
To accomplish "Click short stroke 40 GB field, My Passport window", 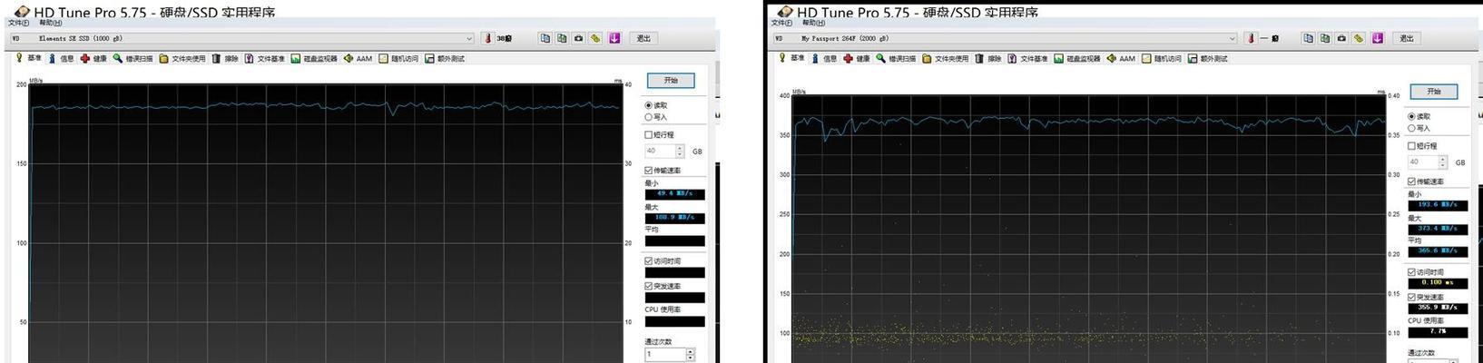I will point(1422,162).
